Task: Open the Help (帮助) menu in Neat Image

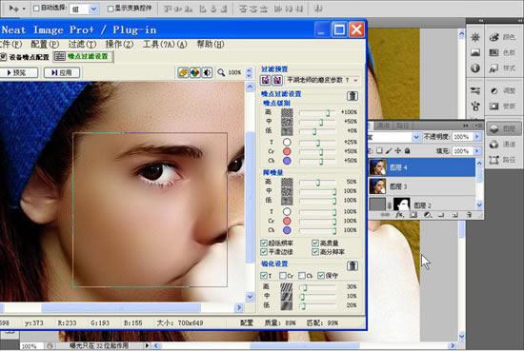Action: click(211, 45)
